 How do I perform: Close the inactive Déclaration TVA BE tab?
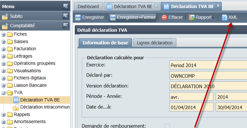point(156,6)
